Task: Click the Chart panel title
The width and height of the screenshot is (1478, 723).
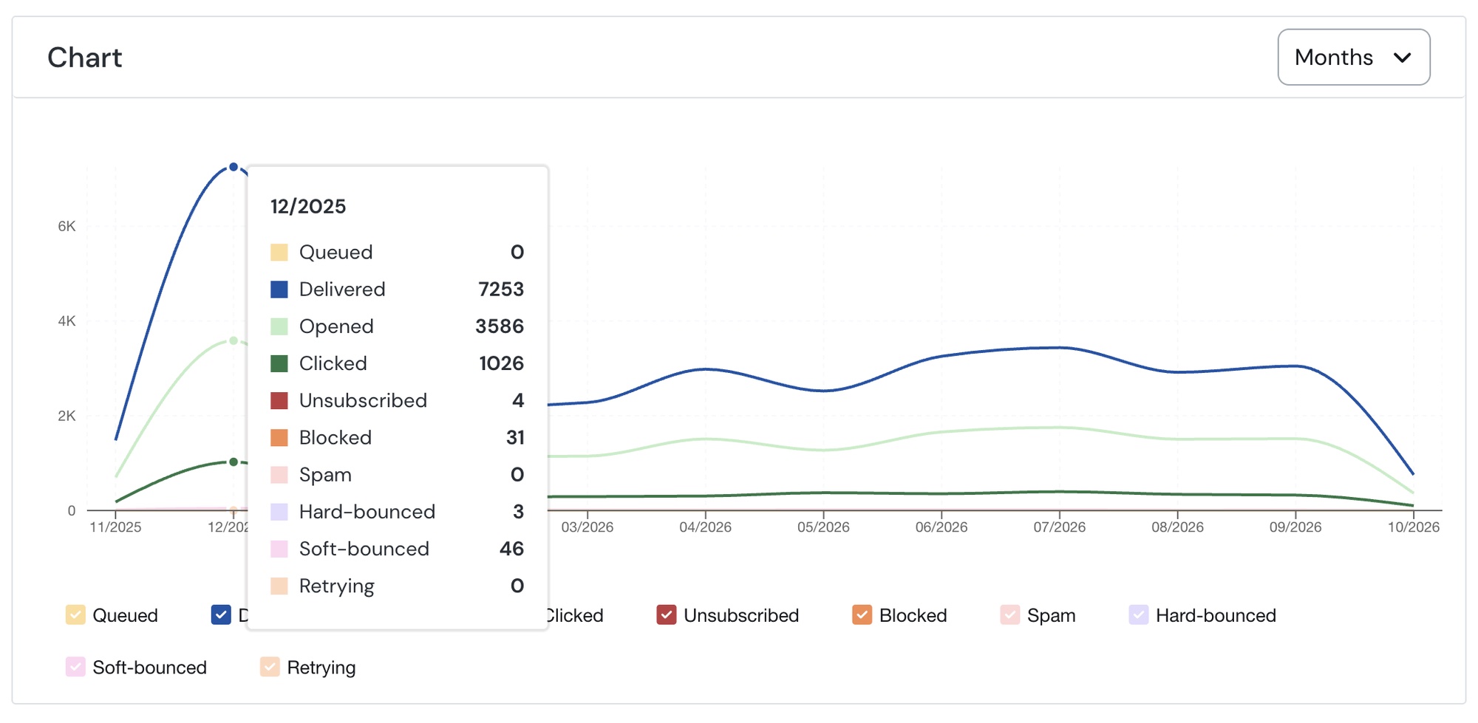Action: click(85, 58)
